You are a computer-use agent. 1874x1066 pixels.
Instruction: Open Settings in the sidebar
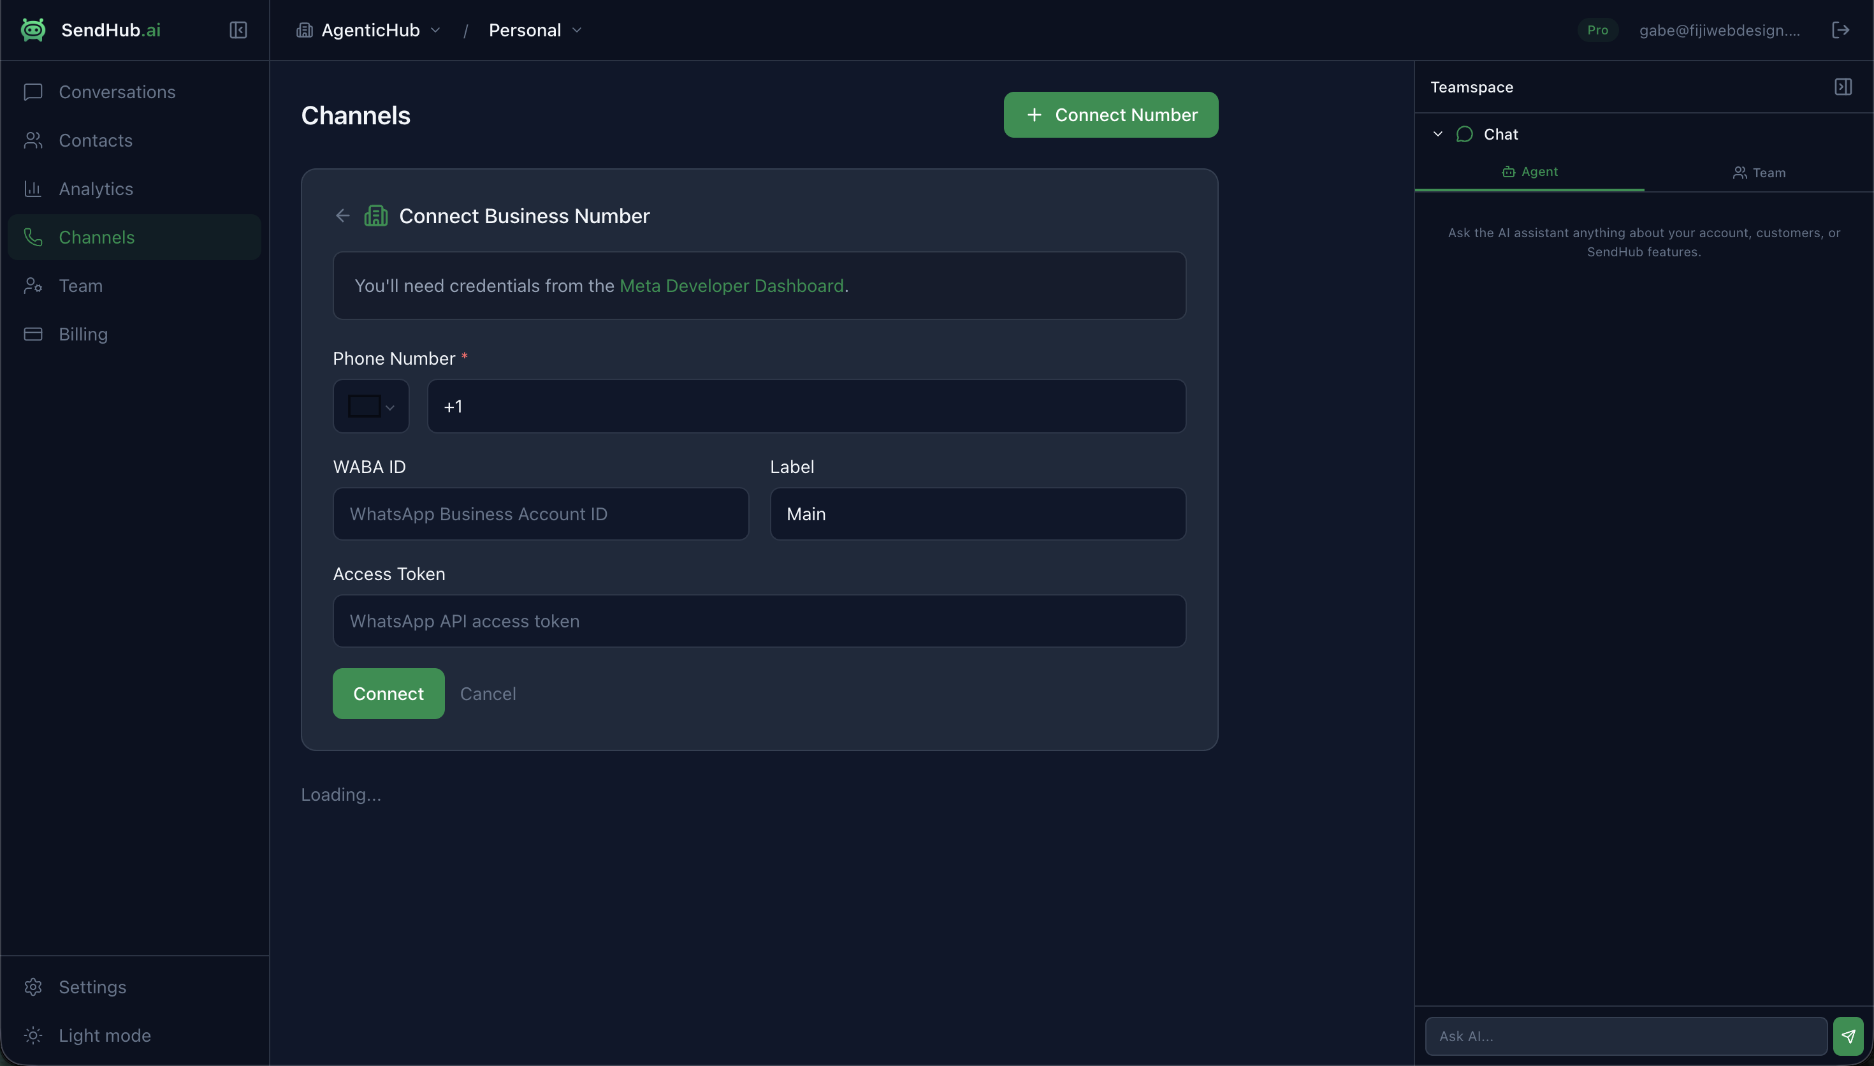point(134,987)
